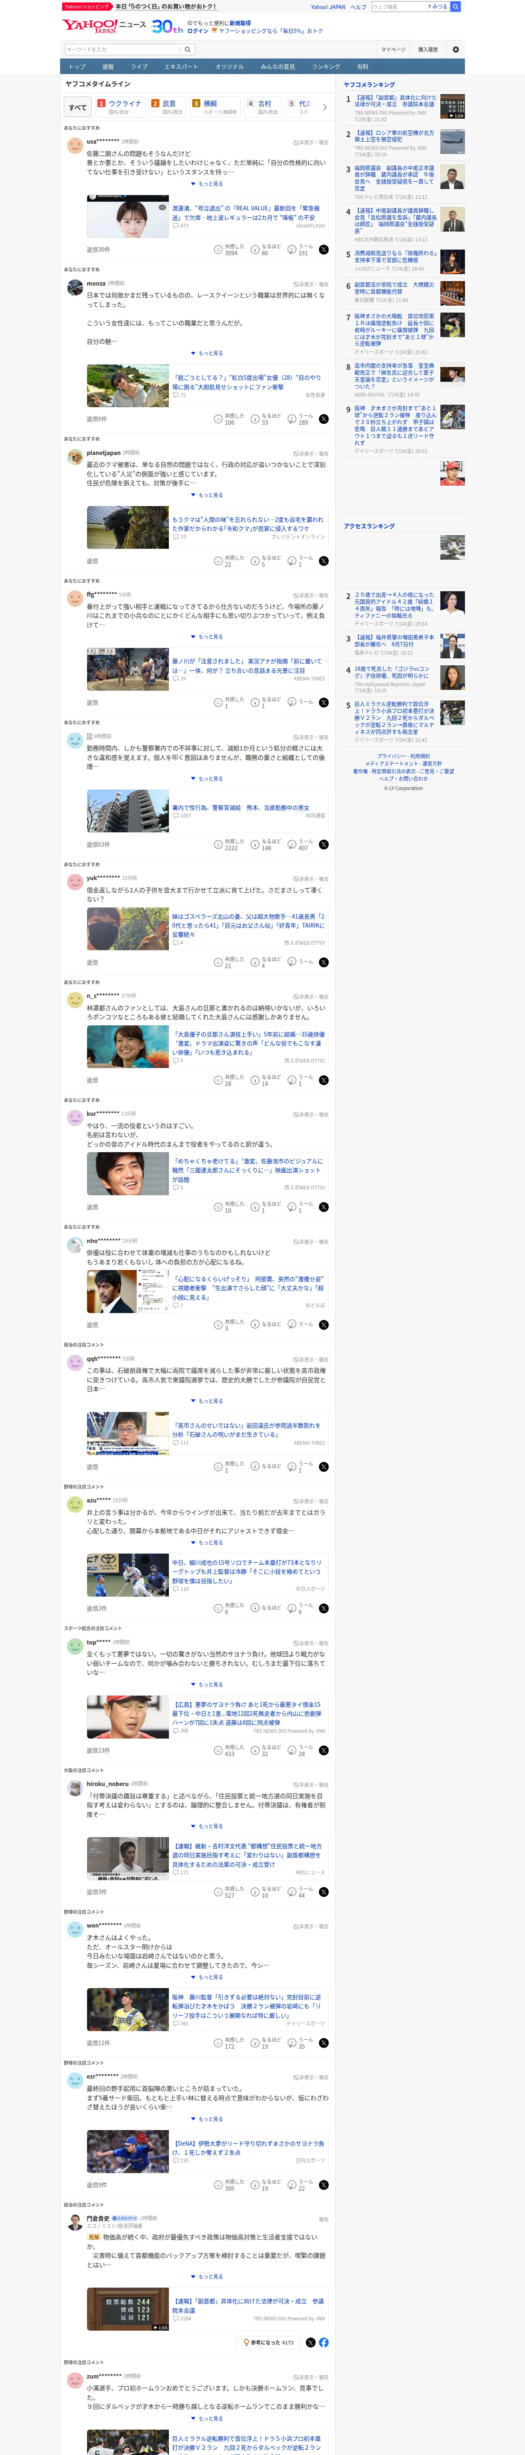Share ezr******** comment on X
The height and width of the screenshot is (2455, 525).
tap(324, 2185)
